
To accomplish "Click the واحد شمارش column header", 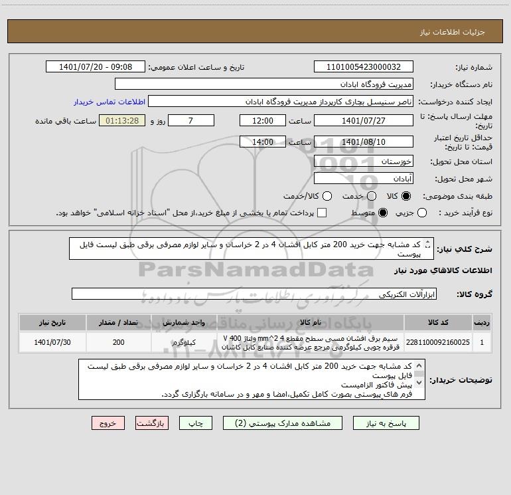I will (184, 323).
